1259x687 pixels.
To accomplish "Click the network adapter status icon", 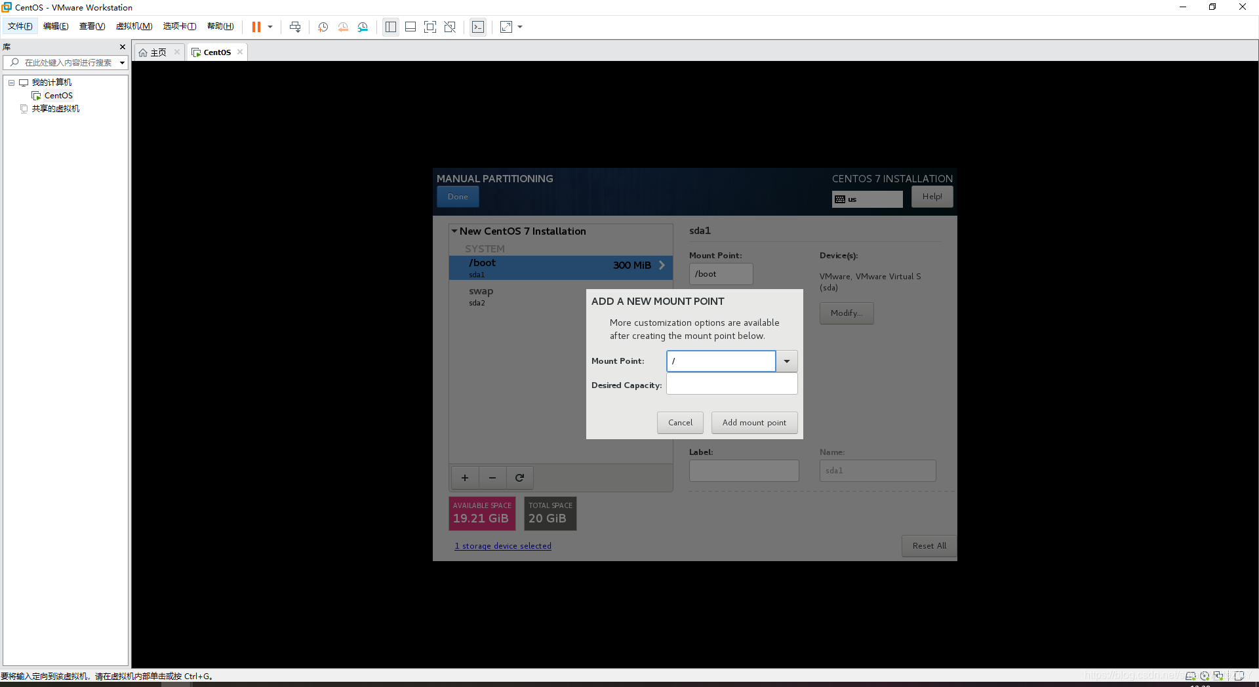I will (1219, 676).
